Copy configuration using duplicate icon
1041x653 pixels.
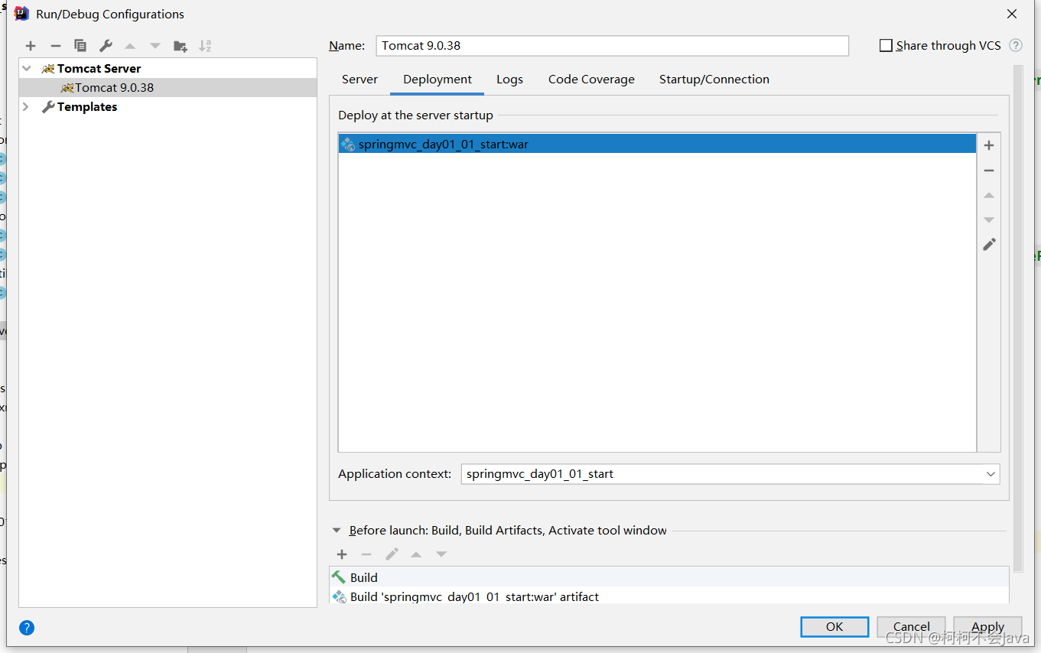80,46
